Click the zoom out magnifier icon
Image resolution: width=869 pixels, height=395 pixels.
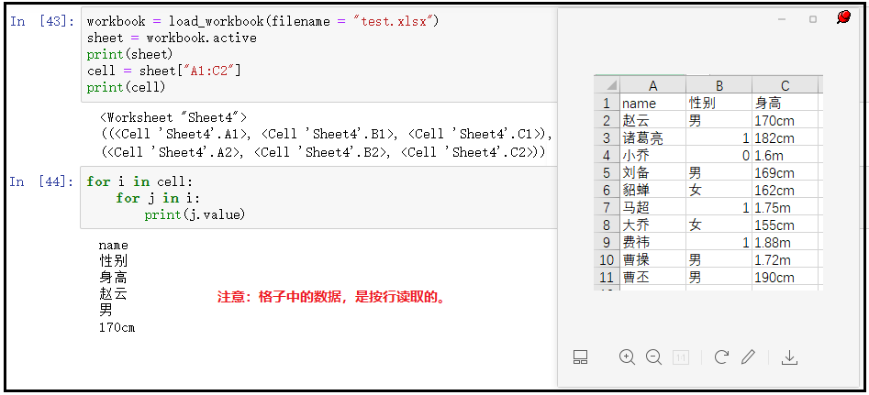click(653, 357)
